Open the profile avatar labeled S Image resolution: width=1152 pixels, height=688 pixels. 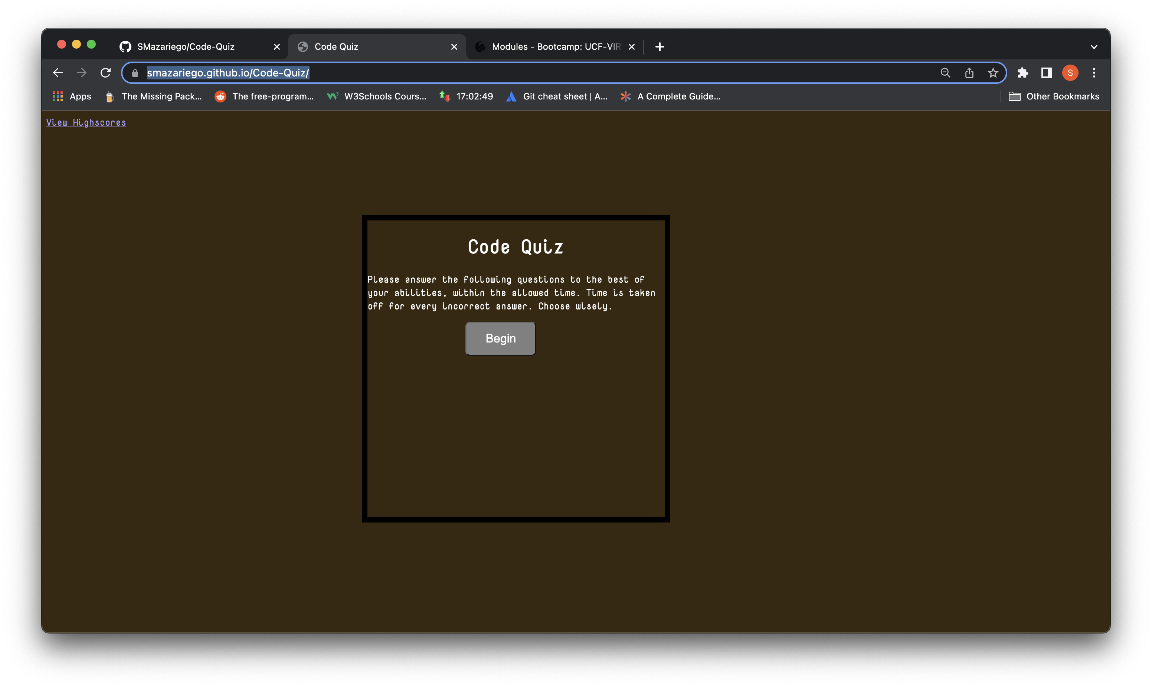pos(1070,73)
